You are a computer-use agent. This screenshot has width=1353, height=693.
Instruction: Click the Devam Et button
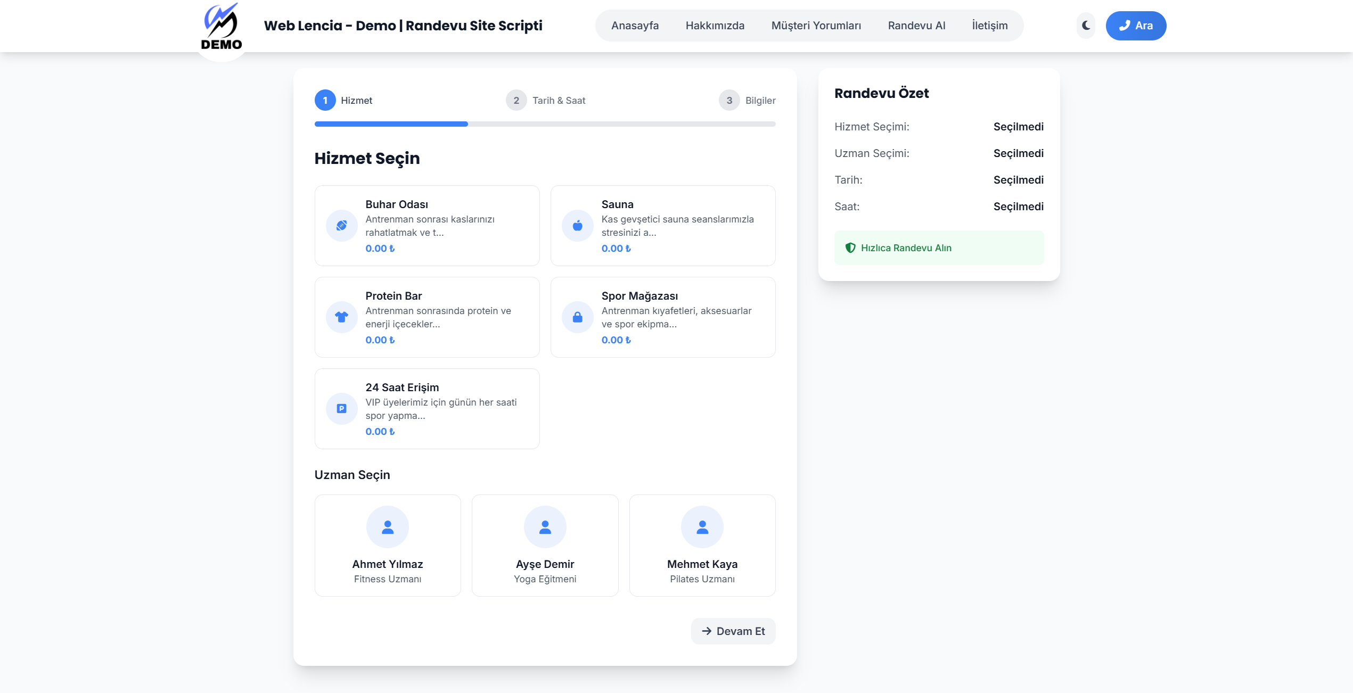(x=733, y=631)
